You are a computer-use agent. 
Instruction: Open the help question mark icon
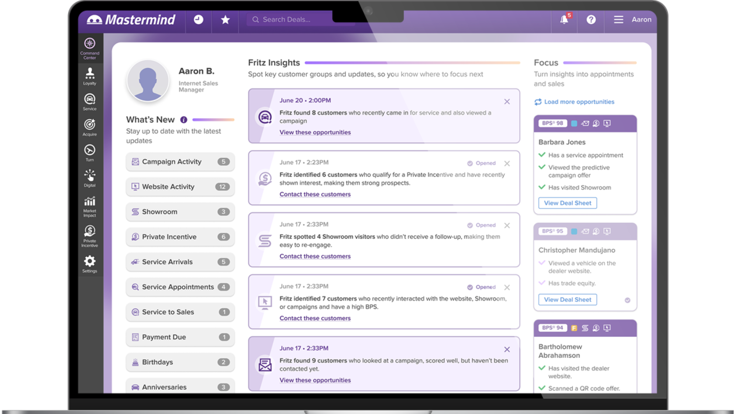pos(591,20)
